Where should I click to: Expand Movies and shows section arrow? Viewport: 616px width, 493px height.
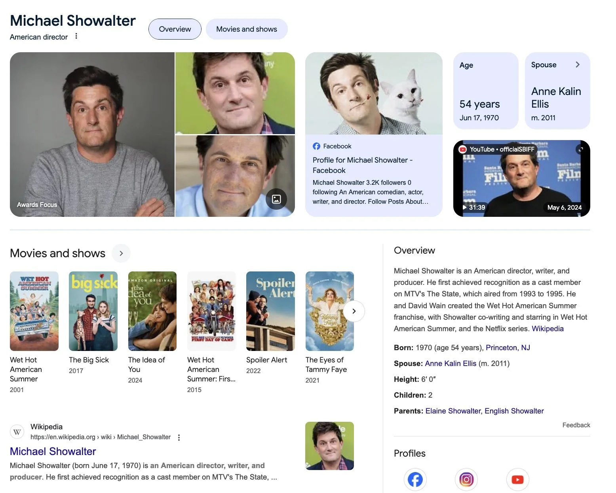click(121, 253)
